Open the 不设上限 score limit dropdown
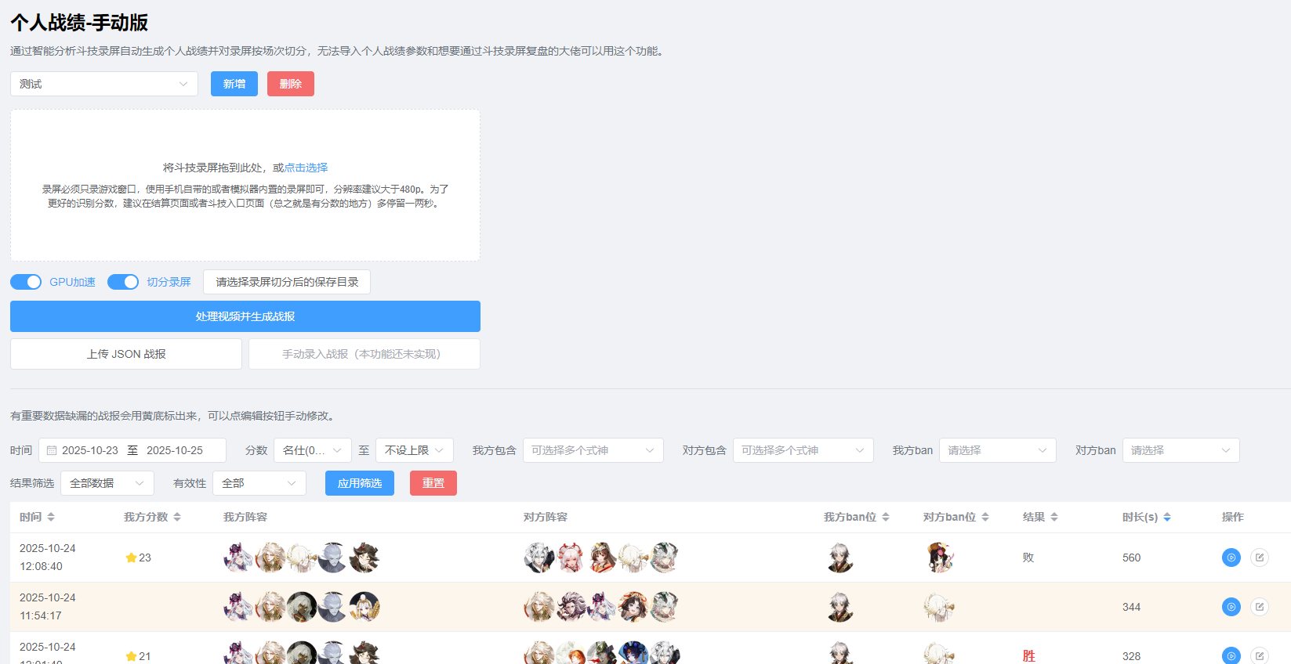This screenshot has width=1291, height=664. click(x=415, y=450)
